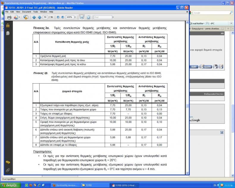Click the PDF scrollbar up arrow
Image resolution: width=235 pixels, height=188 pixels.
tap(187, 23)
